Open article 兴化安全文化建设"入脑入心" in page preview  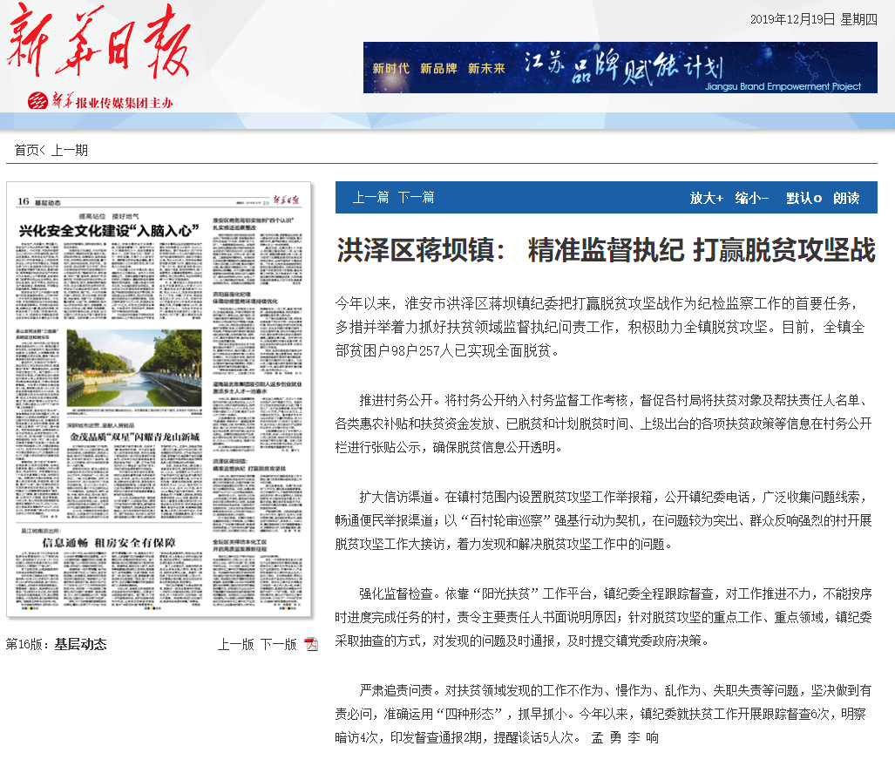(x=109, y=231)
